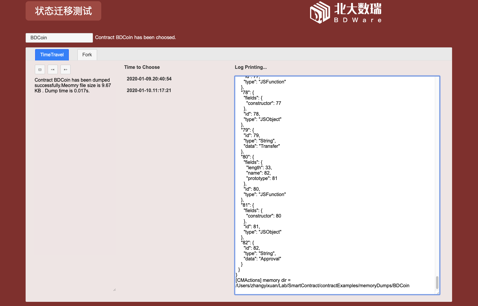Click the "Approval" data line in log

[262, 259]
